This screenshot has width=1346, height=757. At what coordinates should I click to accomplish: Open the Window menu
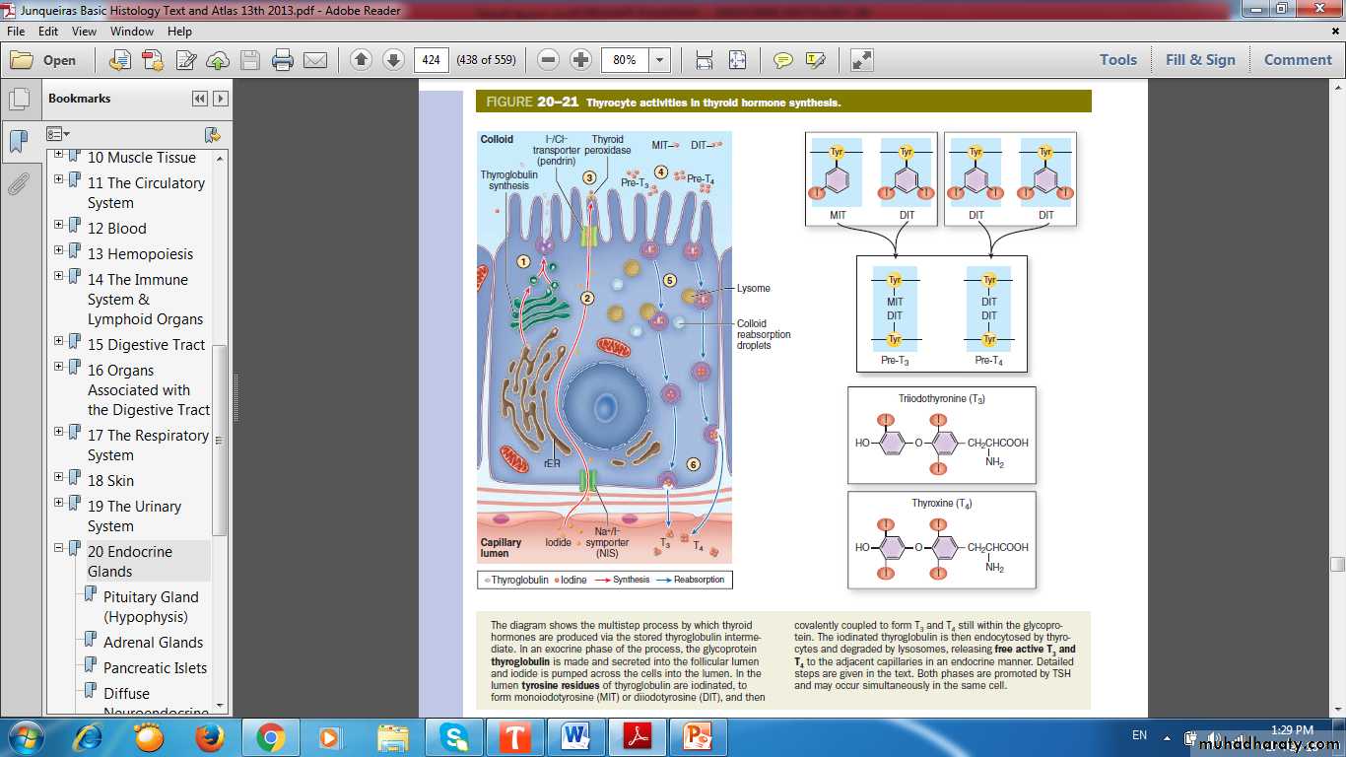point(131,32)
